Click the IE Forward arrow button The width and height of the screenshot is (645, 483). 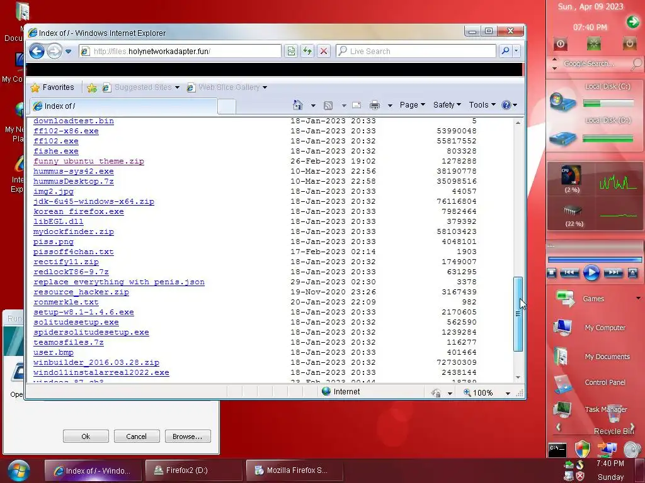pyautogui.click(x=54, y=52)
